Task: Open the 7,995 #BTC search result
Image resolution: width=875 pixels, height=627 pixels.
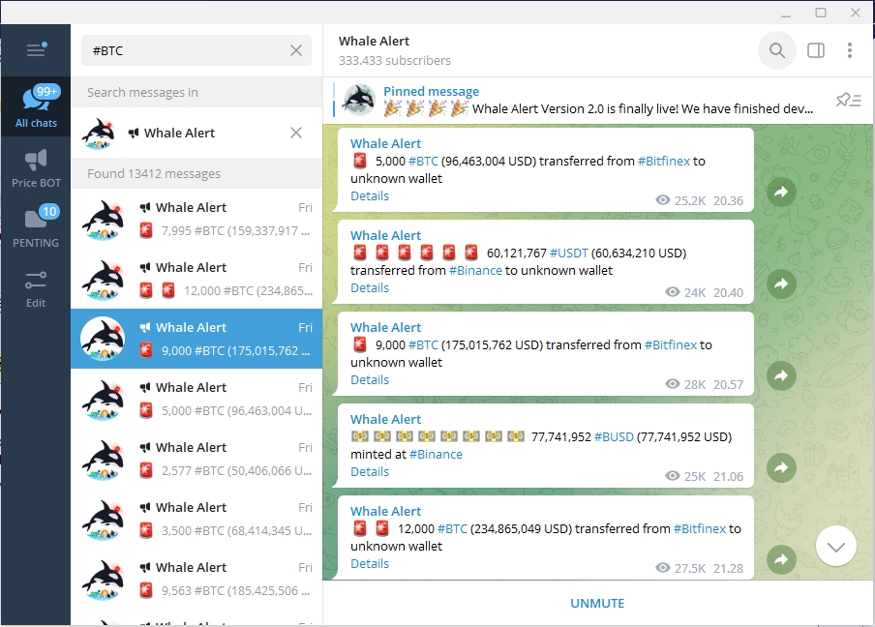Action: [196, 219]
